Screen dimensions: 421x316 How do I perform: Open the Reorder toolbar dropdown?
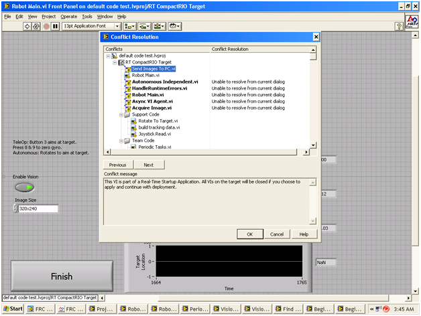[x=175, y=26]
